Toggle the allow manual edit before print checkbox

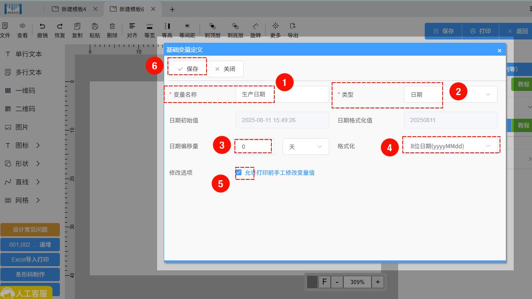pyautogui.click(x=239, y=172)
